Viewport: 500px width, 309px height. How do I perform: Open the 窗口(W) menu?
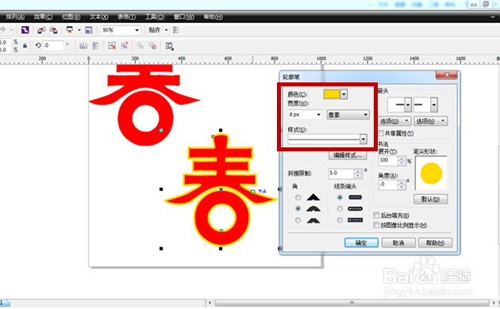point(183,17)
